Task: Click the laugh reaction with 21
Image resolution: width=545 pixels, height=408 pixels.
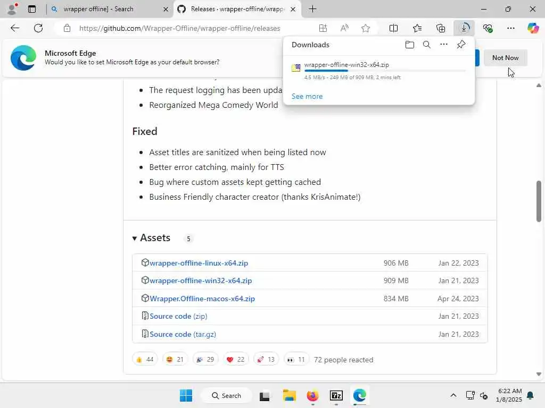Action: (175, 360)
